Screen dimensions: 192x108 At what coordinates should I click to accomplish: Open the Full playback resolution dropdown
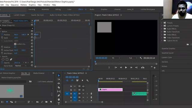click(x=133, y=58)
